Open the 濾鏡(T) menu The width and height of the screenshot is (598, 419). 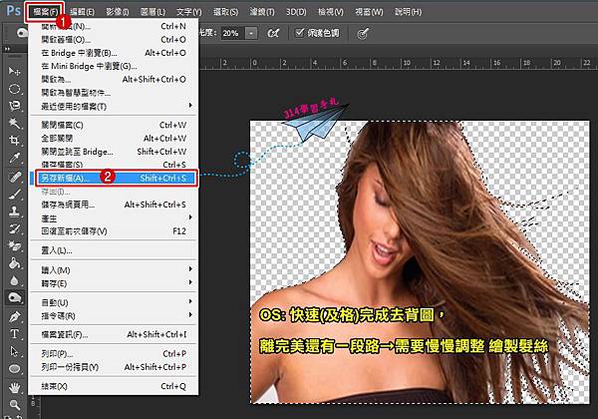tap(262, 12)
